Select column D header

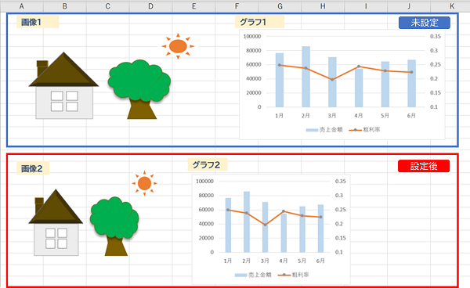pyautogui.click(x=150, y=6)
